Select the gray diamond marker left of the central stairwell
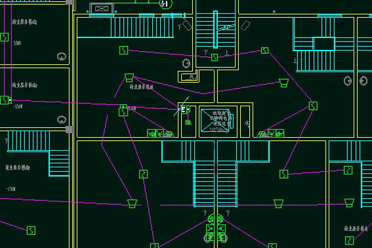Screen dimensions: 372x248 (x=188, y=26)
